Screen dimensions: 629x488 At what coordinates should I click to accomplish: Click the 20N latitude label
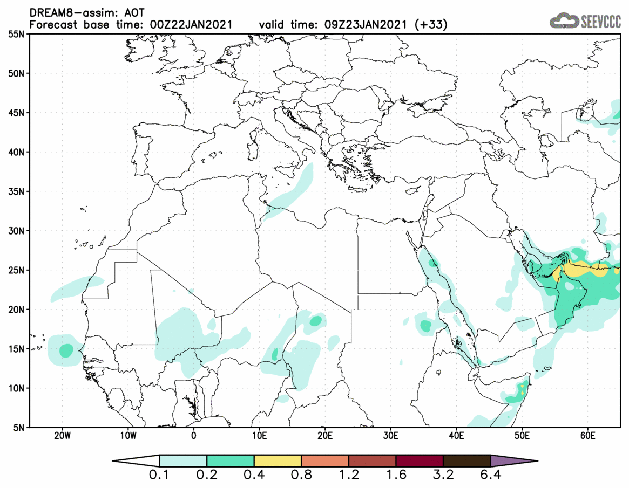pyautogui.click(x=16, y=310)
